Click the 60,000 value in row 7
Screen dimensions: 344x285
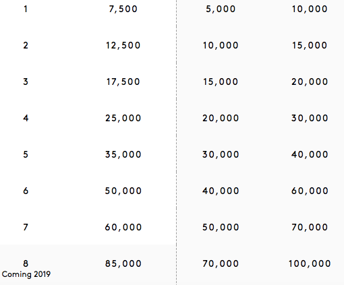(x=123, y=228)
